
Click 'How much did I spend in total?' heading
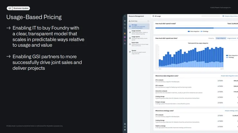(165, 24)
